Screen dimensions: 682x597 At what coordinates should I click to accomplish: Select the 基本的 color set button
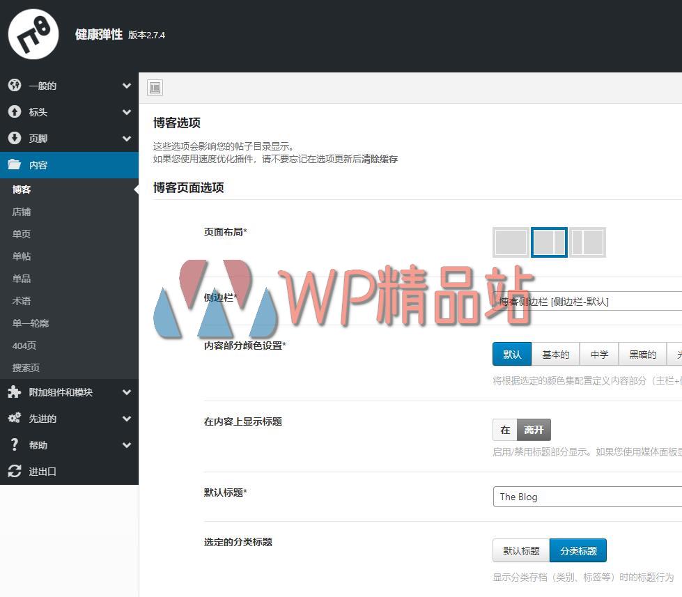tap(555, 354)
